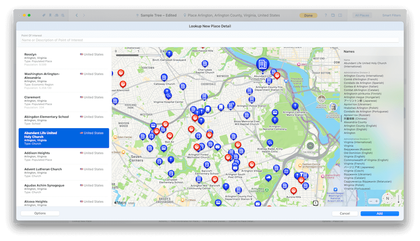Click the Arlington Police Station map pin
This screenshot has height=241, width=420.
coord(252,99)
